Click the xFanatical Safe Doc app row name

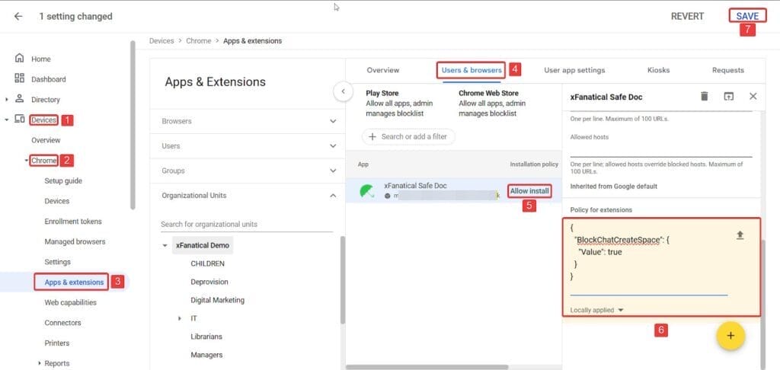click(x=415, y=186)
